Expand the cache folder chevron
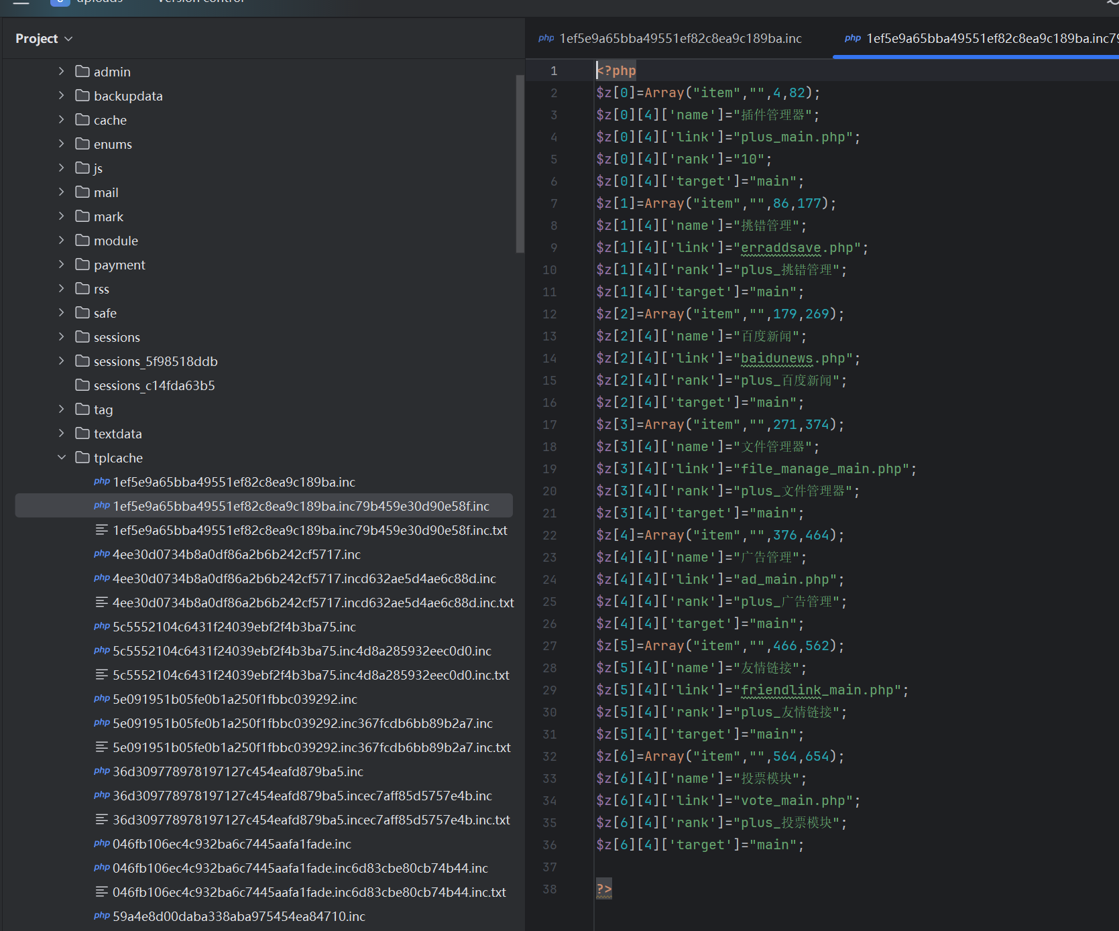 tap(62, 119)
